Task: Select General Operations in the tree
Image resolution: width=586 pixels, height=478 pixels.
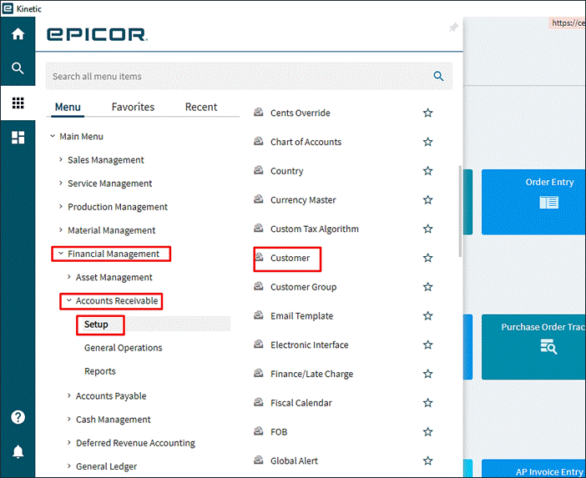Action: click(124, 348)
